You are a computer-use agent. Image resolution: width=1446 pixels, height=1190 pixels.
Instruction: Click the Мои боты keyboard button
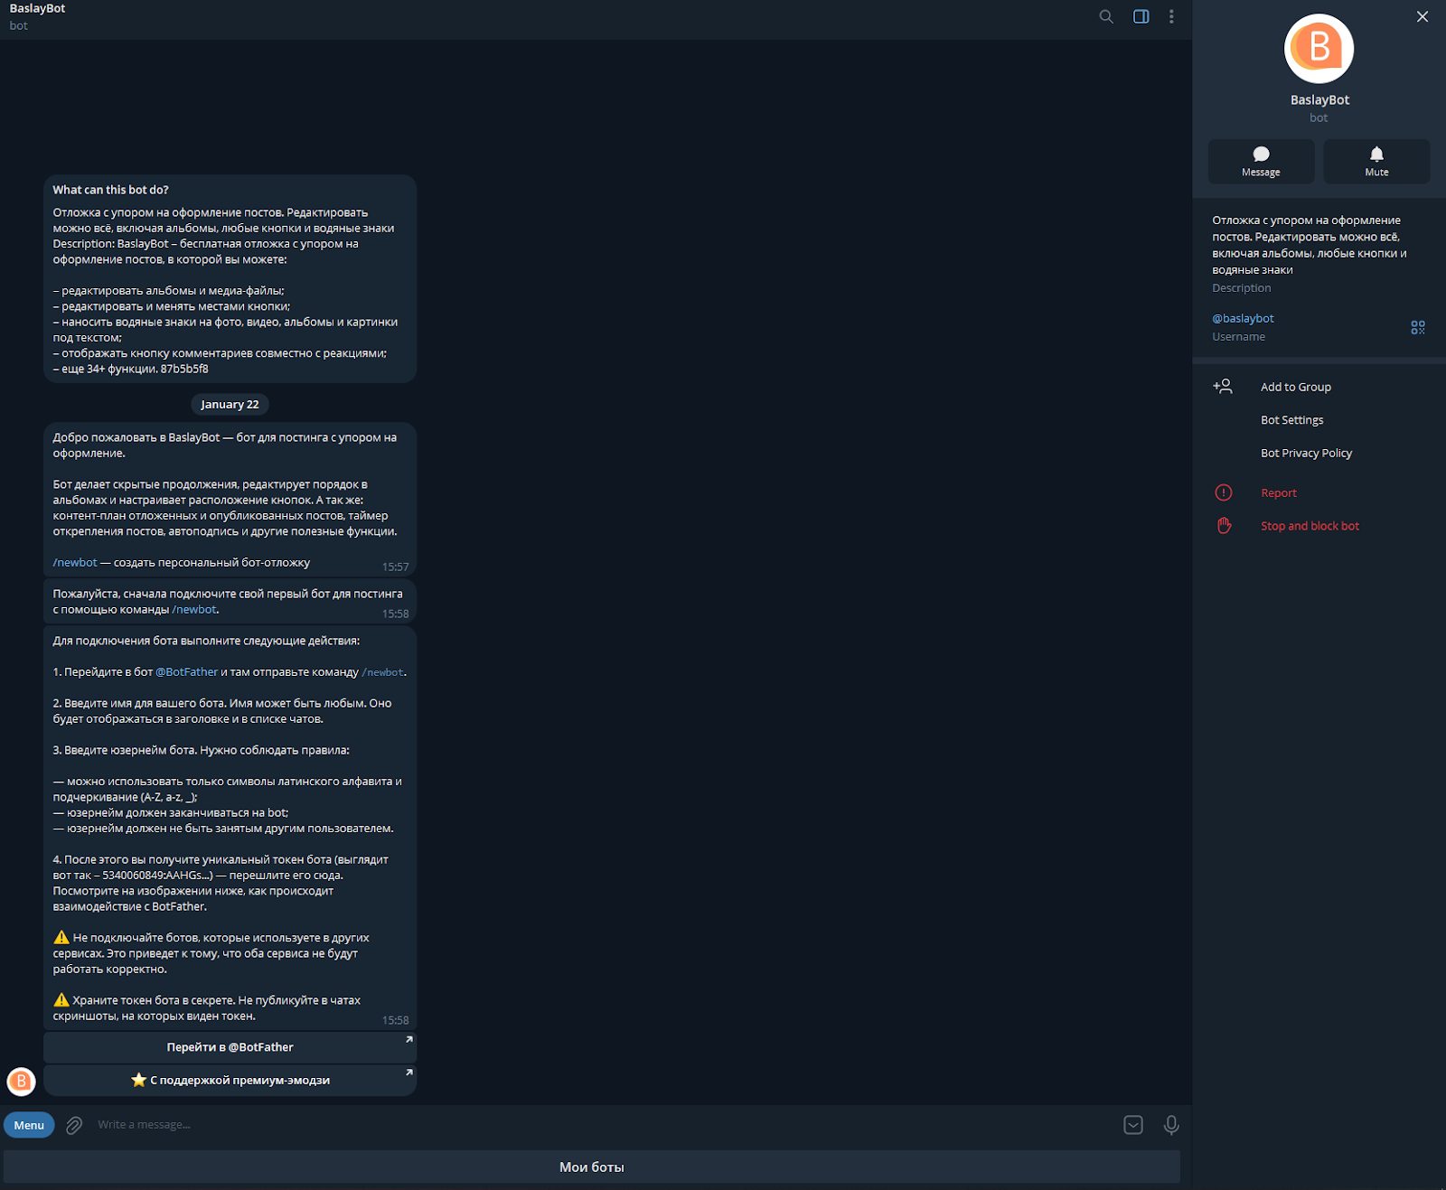pos(592,1167)
